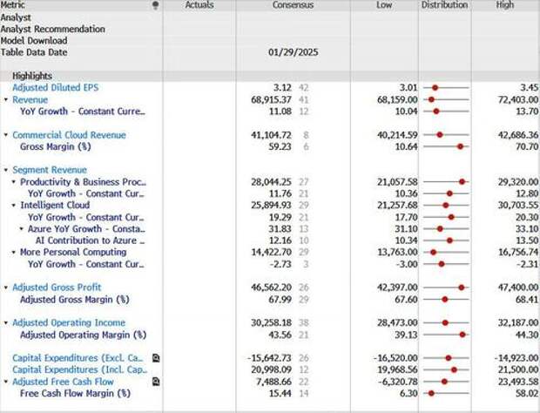
Task: Click note icon beside Adjusted Free Cash Flow
Action: pos(155,382)
